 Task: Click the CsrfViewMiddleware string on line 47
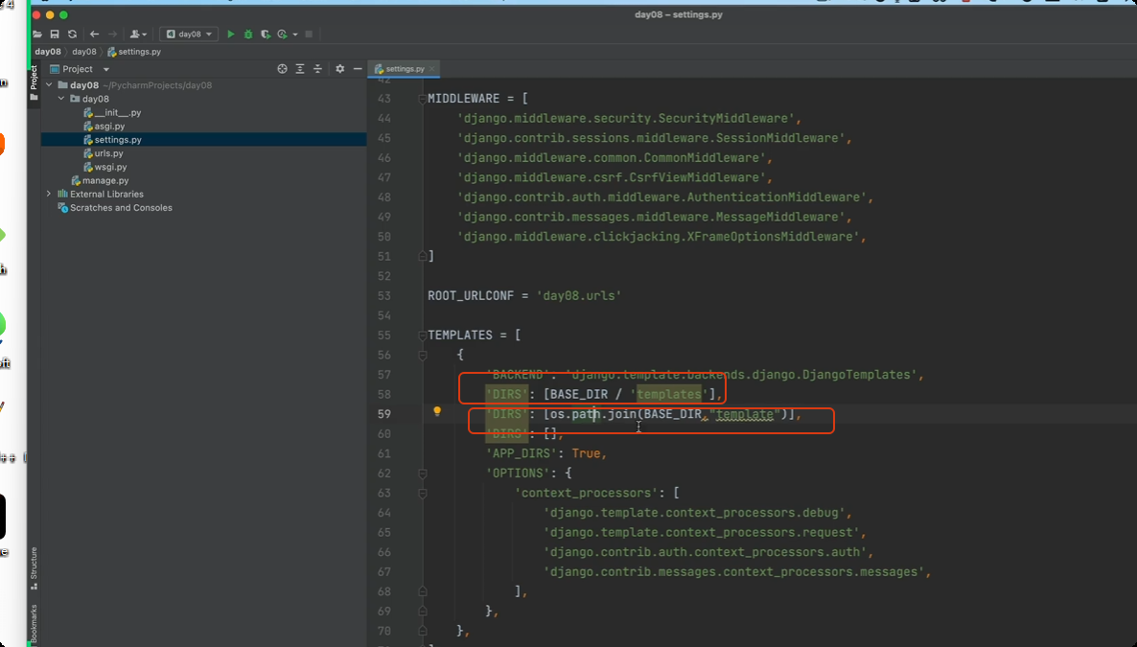click(x=612, y=177)
